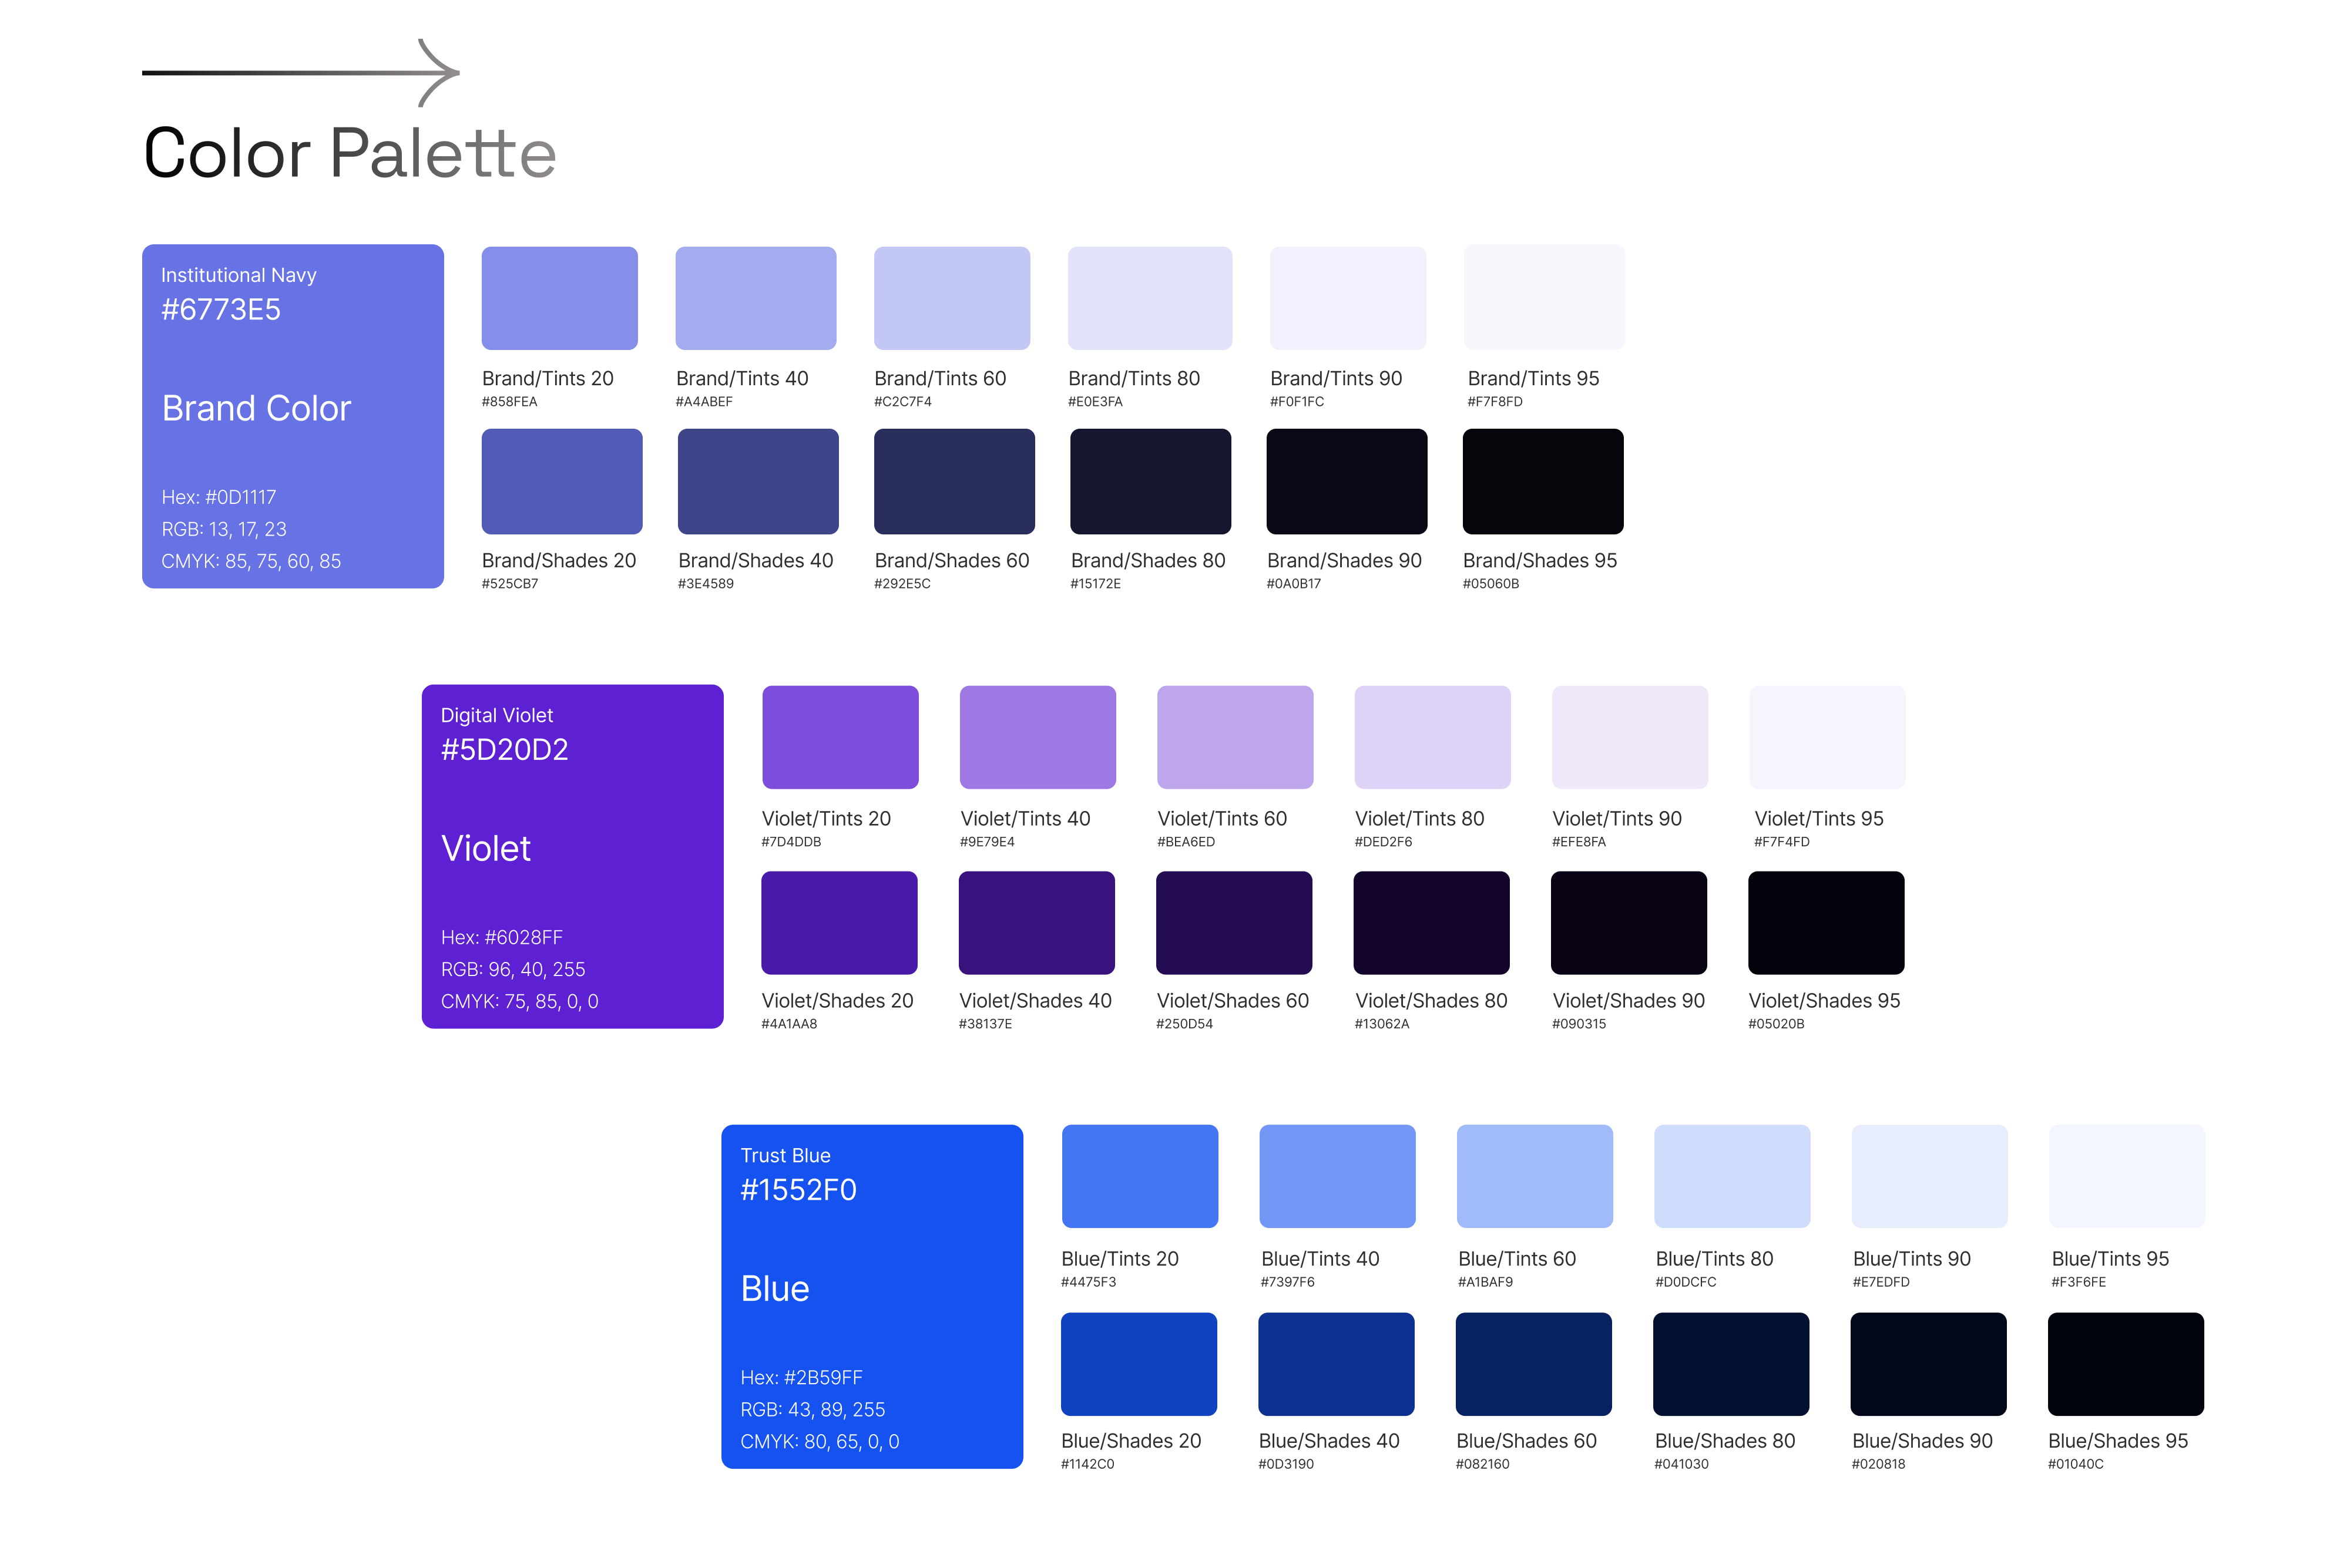Screen dimensions: 2350x1568
Task: Click the 'Hex: #0D1117' text
Action: [218, 497]
